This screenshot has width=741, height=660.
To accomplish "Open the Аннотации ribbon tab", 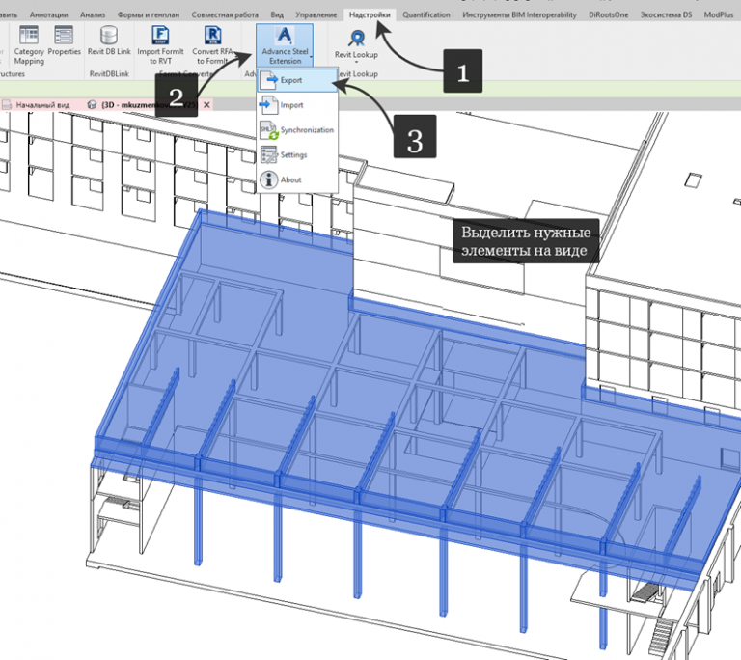I will [49, 15].
